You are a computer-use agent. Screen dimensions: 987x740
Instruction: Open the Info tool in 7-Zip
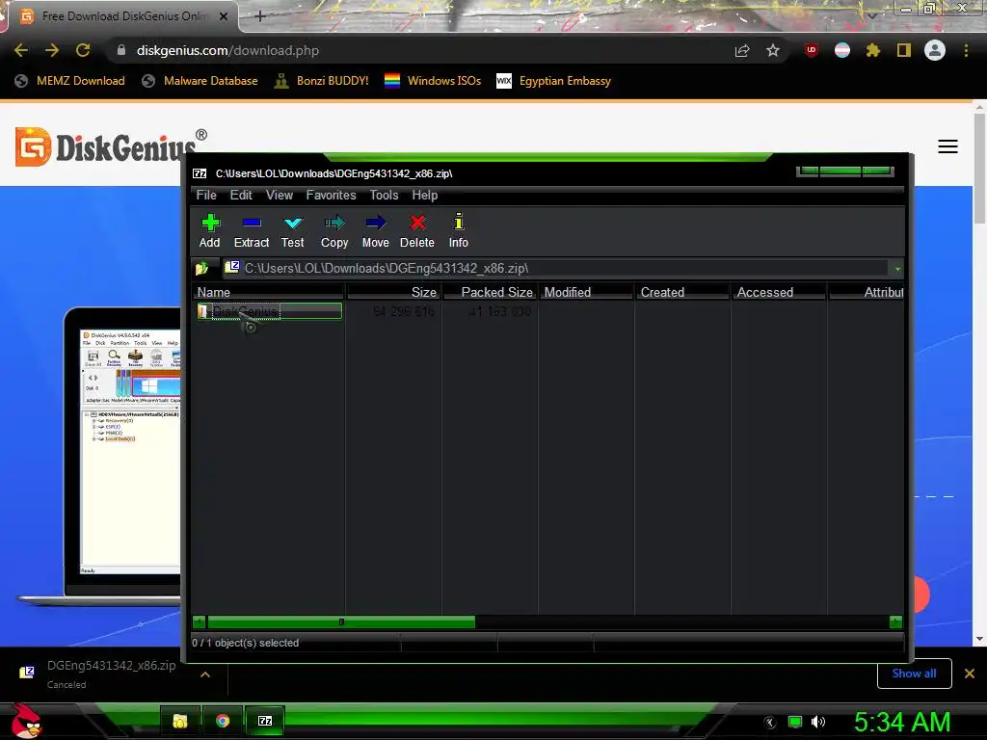click(x=458, y=231)
